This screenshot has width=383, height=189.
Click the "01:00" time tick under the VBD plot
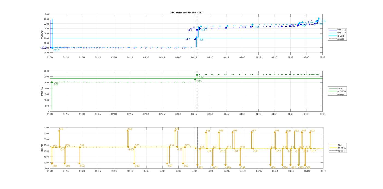50,58
